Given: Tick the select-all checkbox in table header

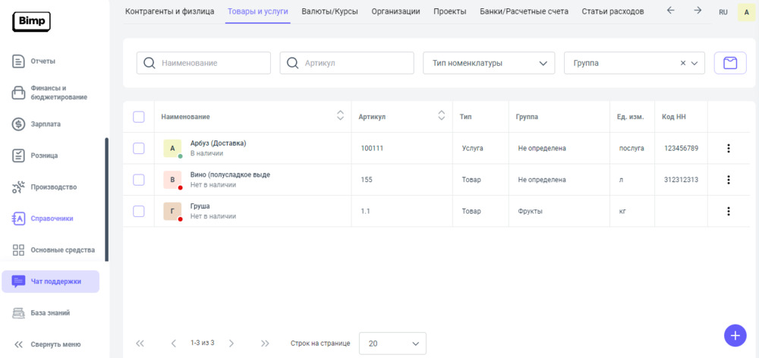Looking at the screenshot, I should point(139,117).
